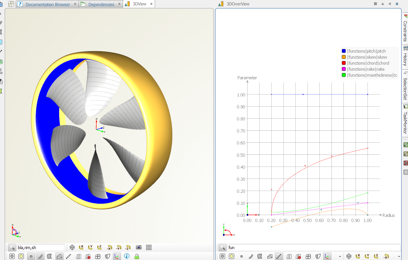Click blue pitch legend color swatch
Screen dimensions: 408x260
pyautogui.click(x=344, y=51)
